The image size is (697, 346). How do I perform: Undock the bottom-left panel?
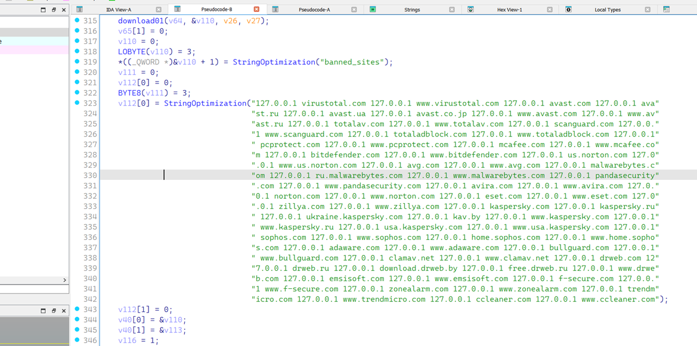point(54,310)
